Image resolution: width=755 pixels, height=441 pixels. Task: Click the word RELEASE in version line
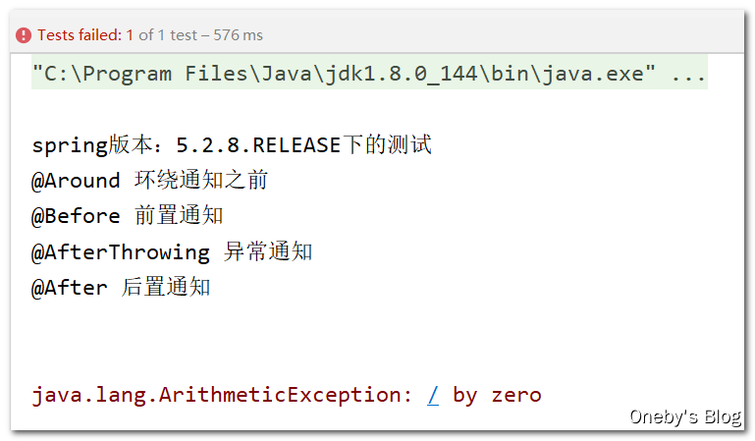(297, 145)
